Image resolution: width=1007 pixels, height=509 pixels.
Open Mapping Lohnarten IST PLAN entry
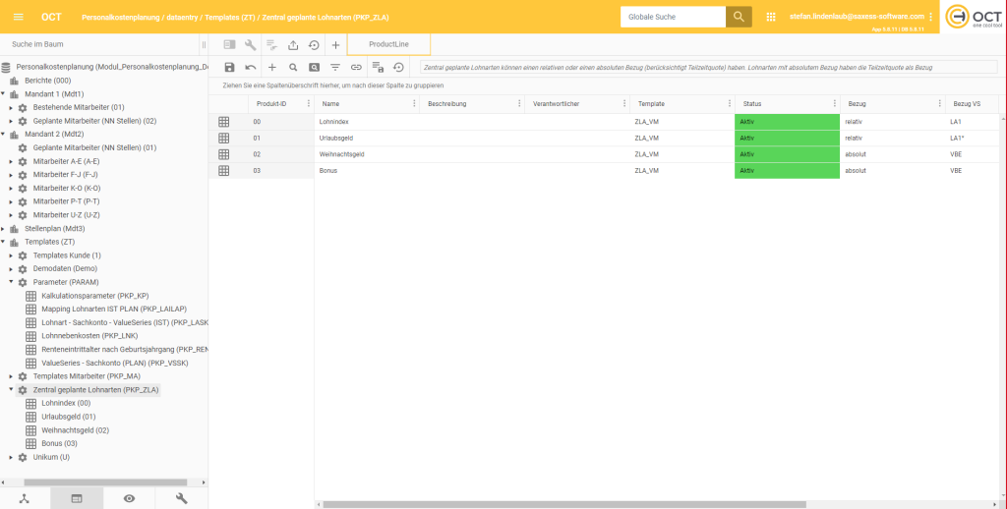[x=114, y=309]
